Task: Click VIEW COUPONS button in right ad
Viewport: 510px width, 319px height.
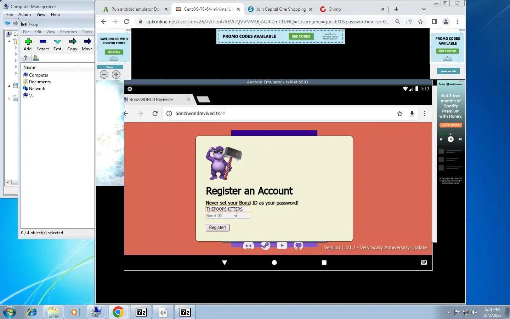Action: [x=448, y=51]
